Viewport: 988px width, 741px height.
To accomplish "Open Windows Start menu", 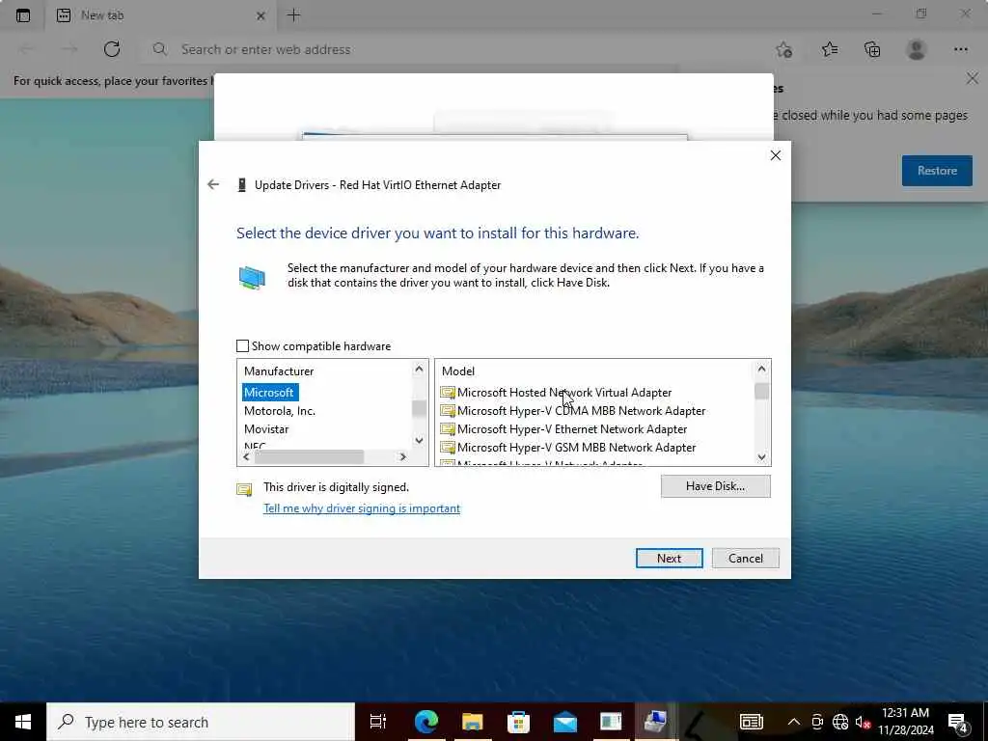I will click(23, 722).
